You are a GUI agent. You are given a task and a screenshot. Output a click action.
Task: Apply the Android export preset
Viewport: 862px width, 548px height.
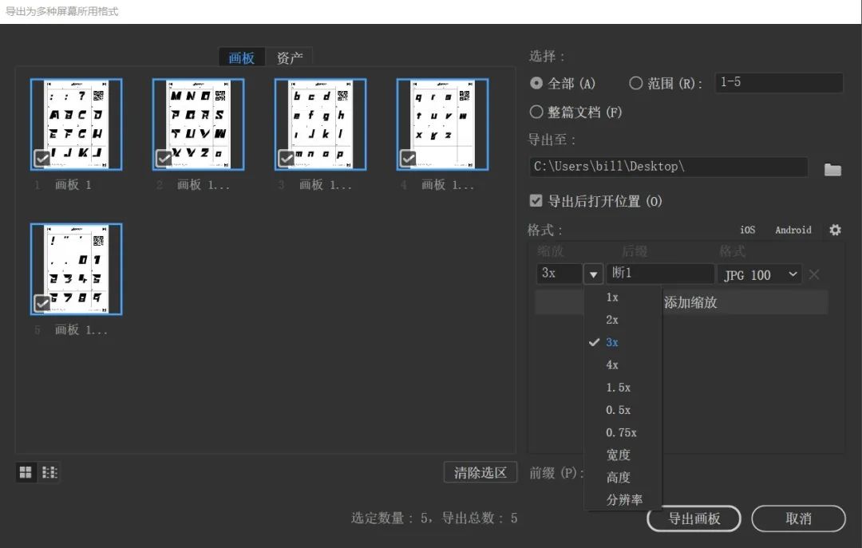[x=793, y=230]
